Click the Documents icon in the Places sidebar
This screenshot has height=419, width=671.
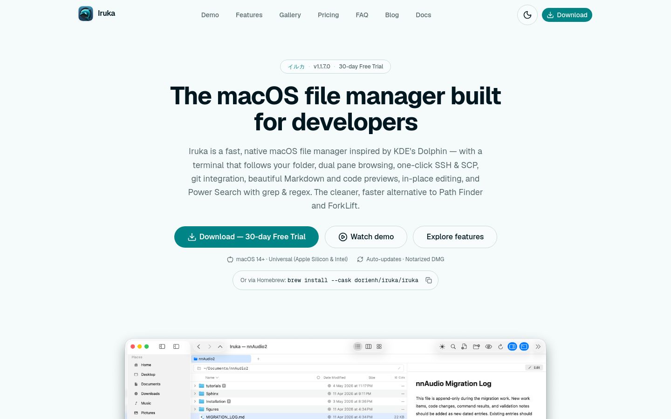coord(136,384)
